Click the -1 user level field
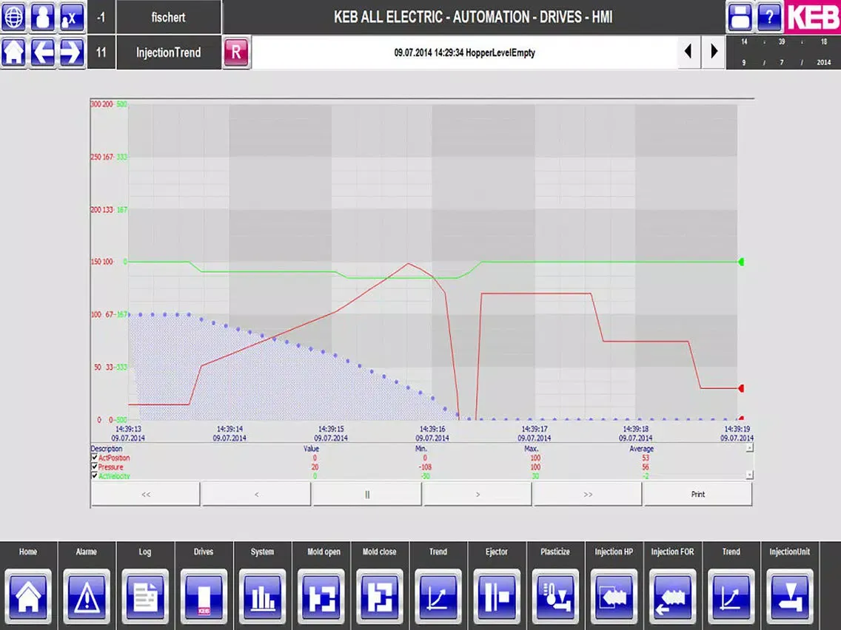The width and height of the screenshot is (841, 630). 101,17
